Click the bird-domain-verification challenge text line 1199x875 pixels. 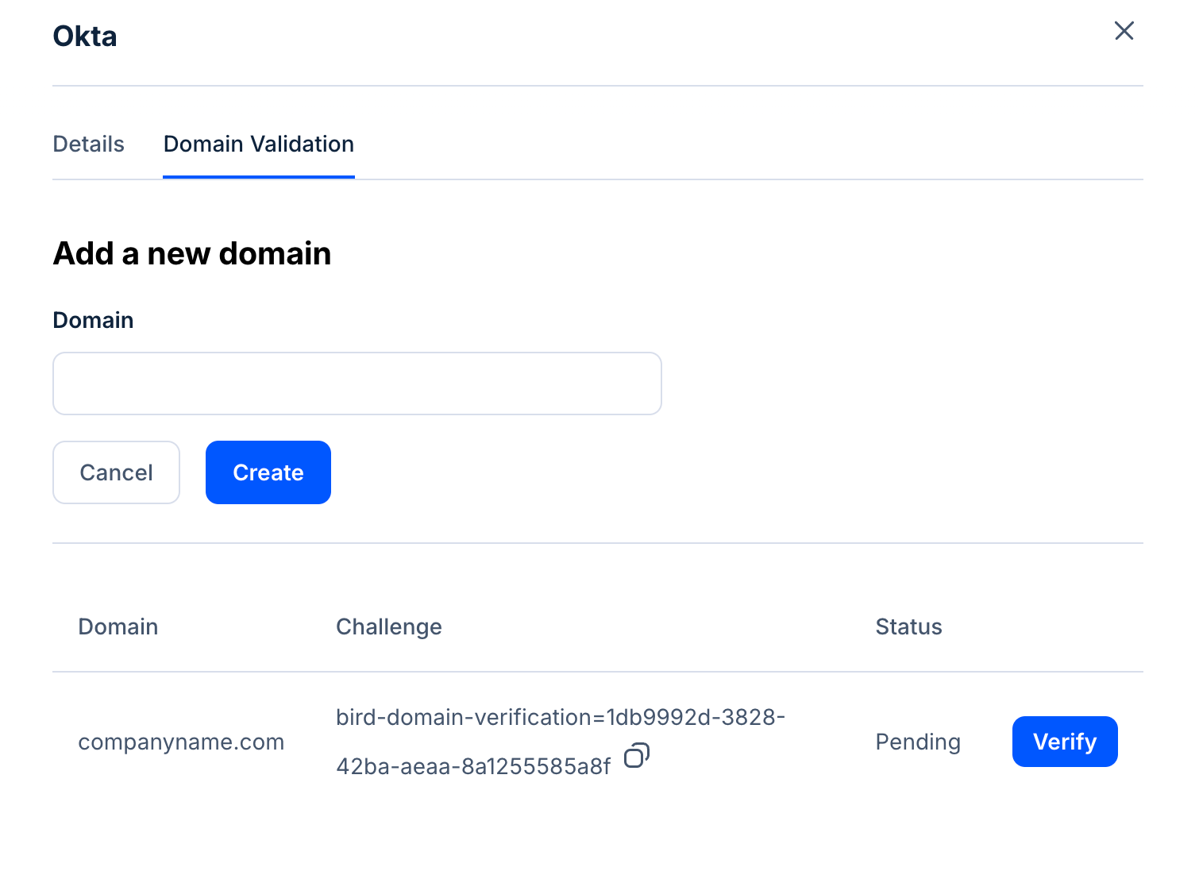point(560,717)
